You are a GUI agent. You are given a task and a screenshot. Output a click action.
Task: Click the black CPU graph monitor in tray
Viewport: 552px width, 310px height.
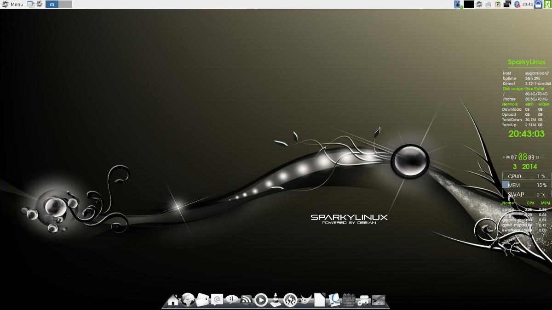pyautogui.click(x=469, y=4)
